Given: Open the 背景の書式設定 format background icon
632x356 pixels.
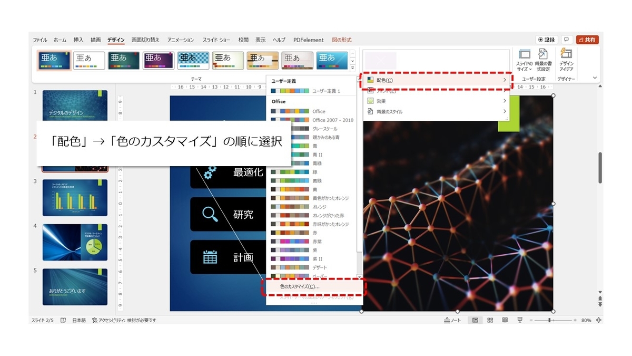Looking at the screenshot, I should pyautogui.click(x=543, y=61).
